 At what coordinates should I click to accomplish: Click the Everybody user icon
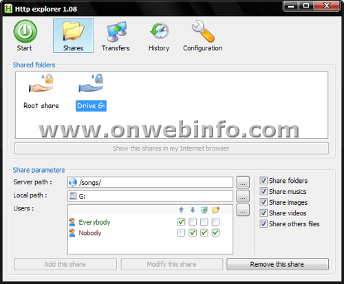point(72,222)
